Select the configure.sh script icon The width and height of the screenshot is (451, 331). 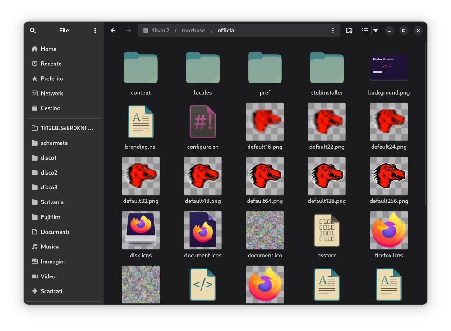(203, 122)
